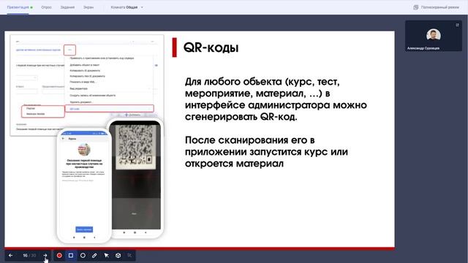Select the circle drawing tool
Viewport: 468px width, 263px height.
coord(83,255)
